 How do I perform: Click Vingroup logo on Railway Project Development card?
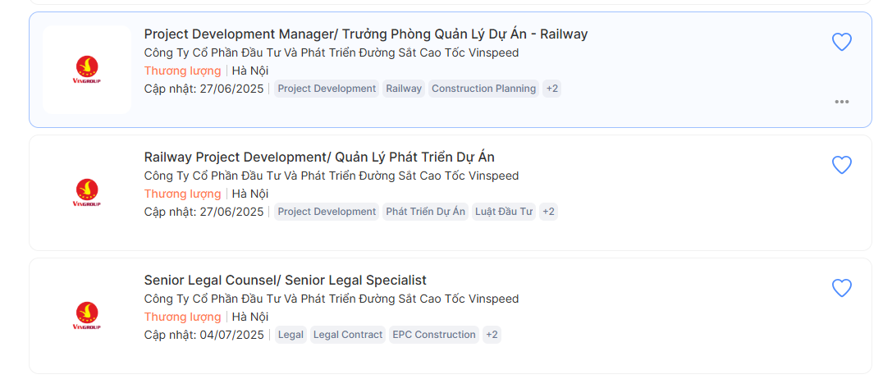click(x=87, y=193)
